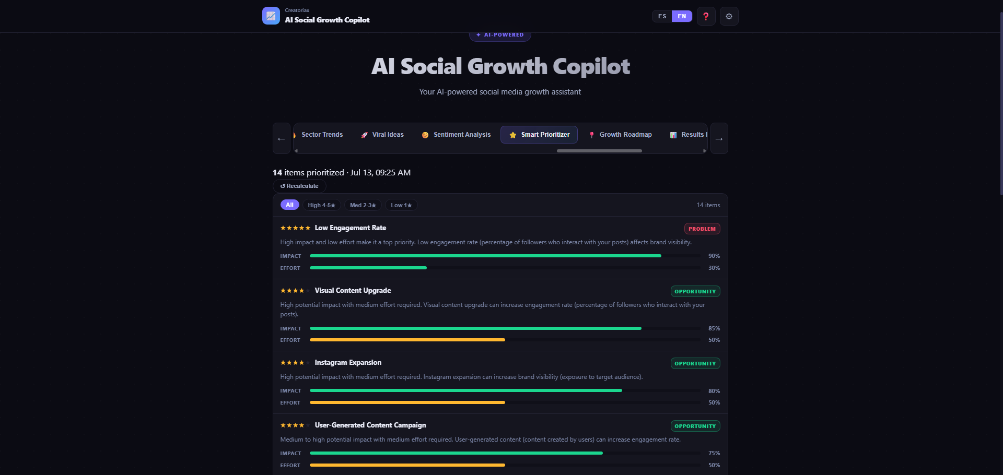Viewport: 1003px width, 475px height.
Task: Filter by Med 2-3 star priority
Action: 363,205
